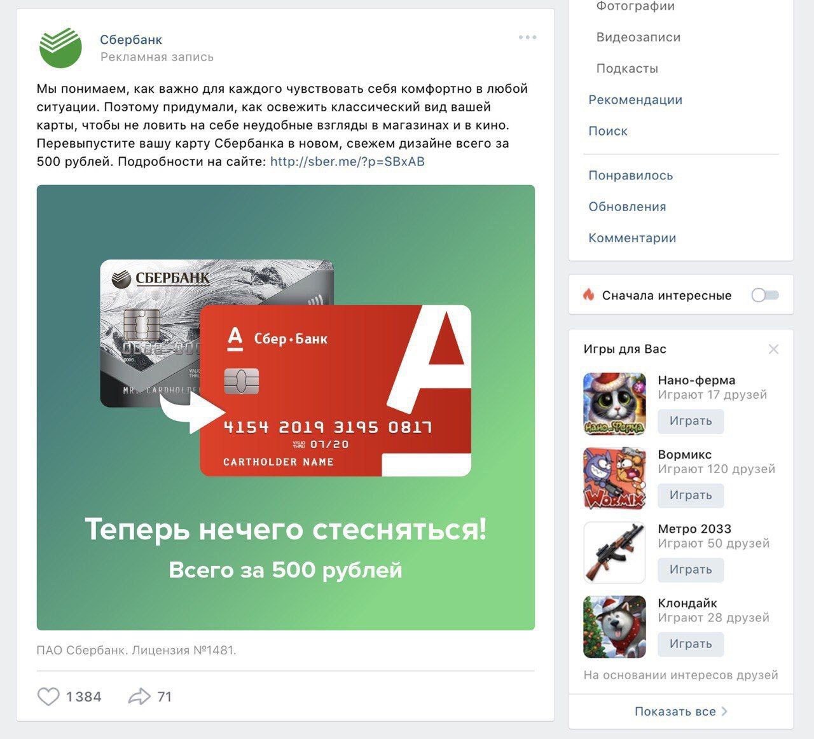Open the Метро 2033 rifle icon
The image size is (814, 739).
(x=614, y=553)
